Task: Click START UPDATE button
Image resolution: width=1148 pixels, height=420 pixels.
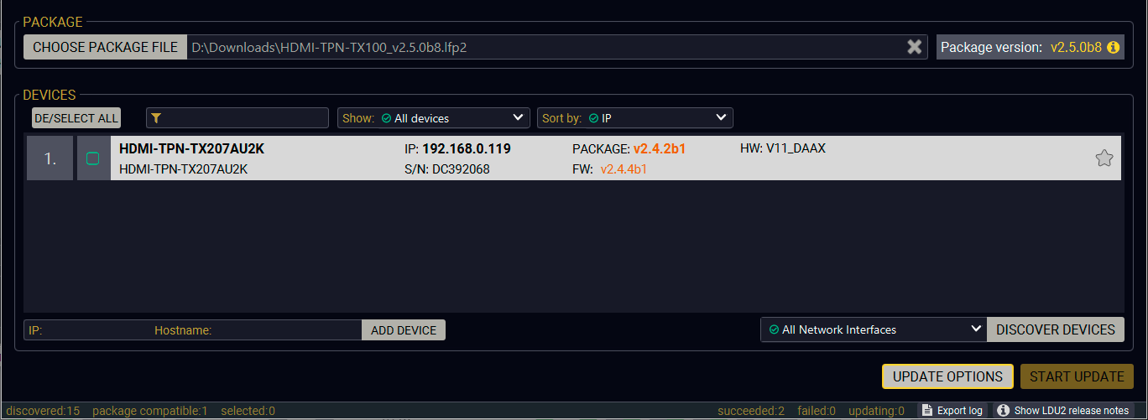Action: (1077, 376)
